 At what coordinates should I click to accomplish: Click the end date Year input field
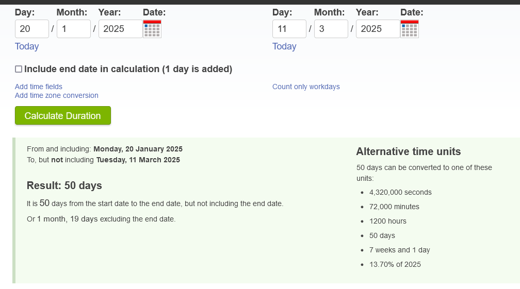pos(377,29)
